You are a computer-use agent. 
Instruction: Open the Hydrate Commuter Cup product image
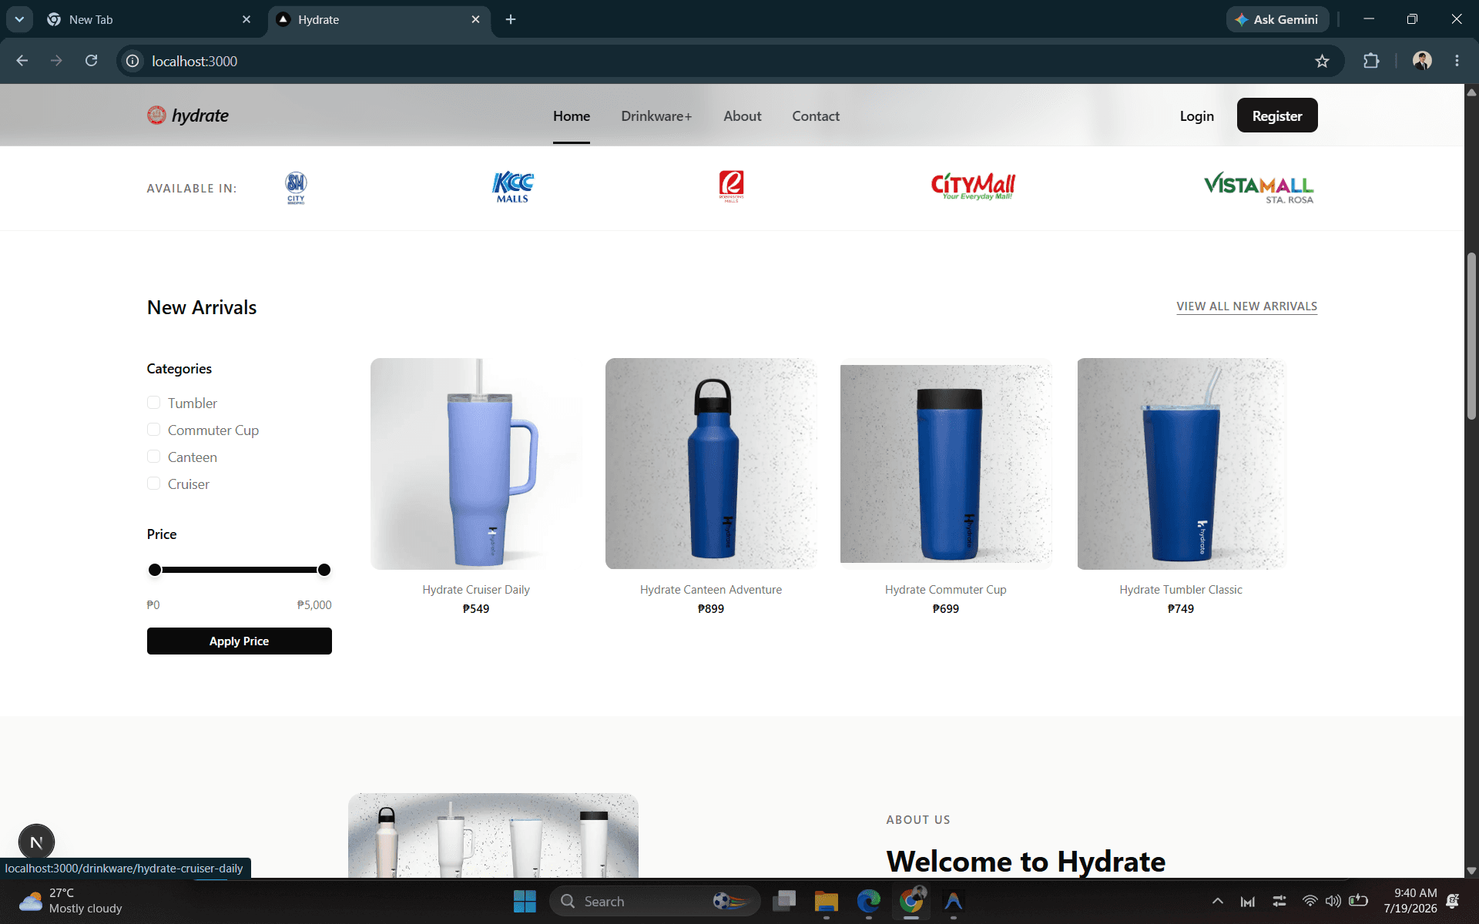(x=946, y=464)
